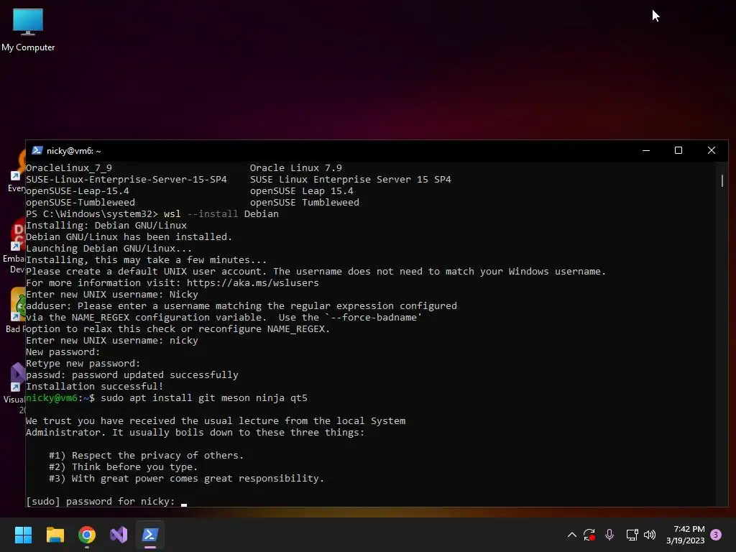Open the clock showing 7:42 PM

click(685, 535)
